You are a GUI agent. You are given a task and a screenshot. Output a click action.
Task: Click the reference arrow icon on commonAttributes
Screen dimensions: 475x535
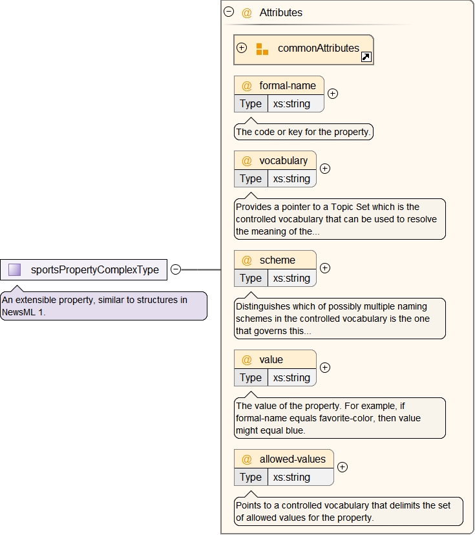[366, 57]
